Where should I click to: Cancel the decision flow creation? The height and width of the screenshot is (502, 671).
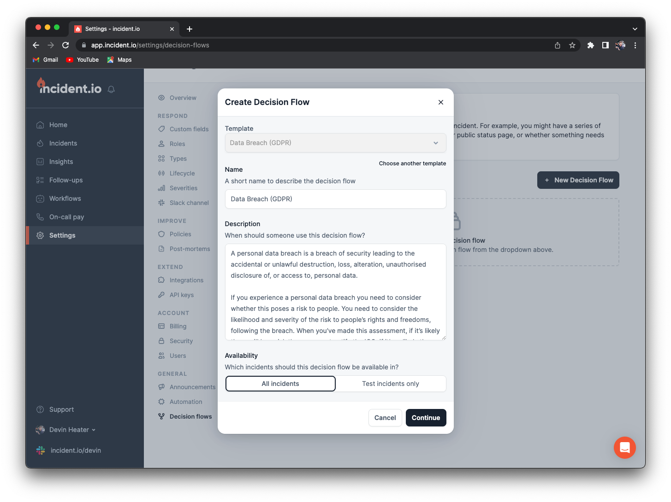pos(385,418)
